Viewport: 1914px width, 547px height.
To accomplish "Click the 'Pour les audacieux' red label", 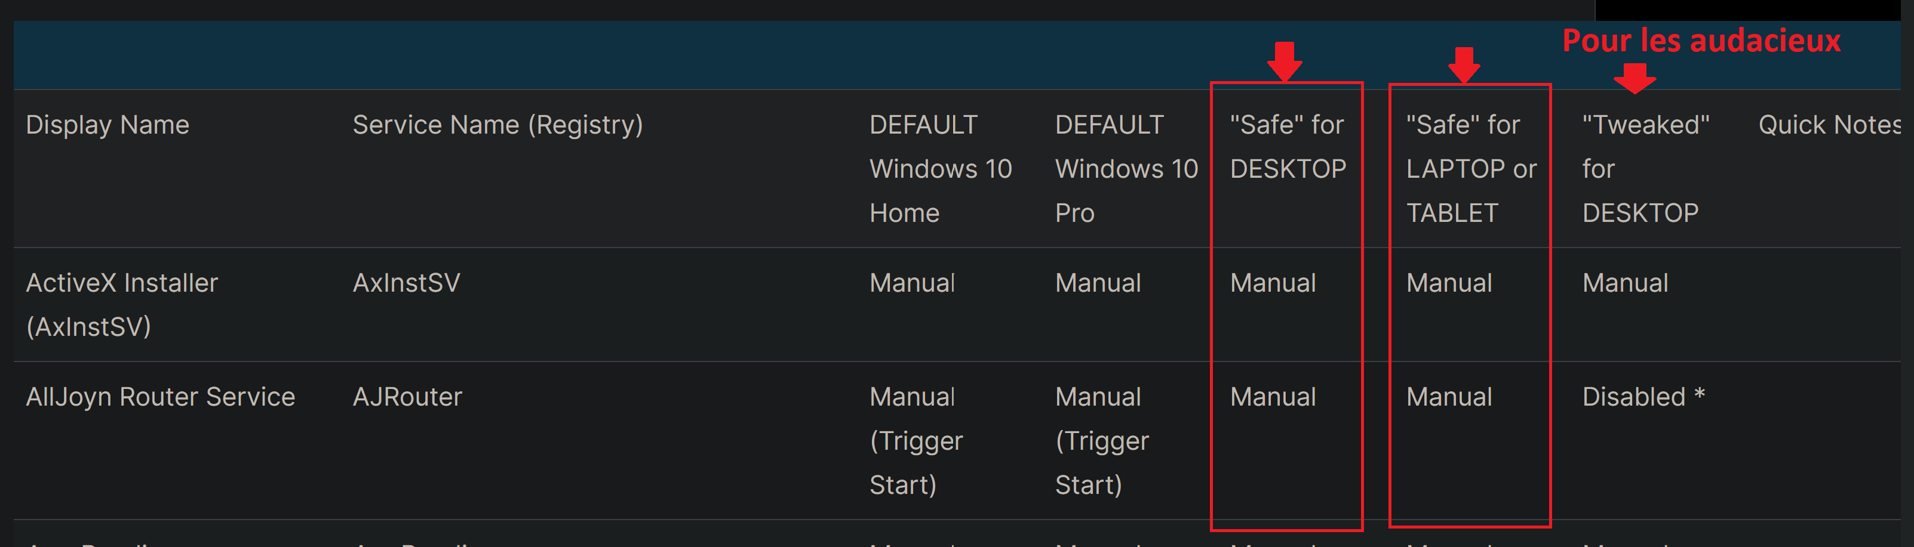I will (x=1701, y=40).
